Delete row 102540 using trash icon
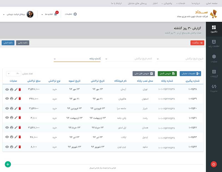Viewport: 222px width, 172px height. click(x=20, y=108)
